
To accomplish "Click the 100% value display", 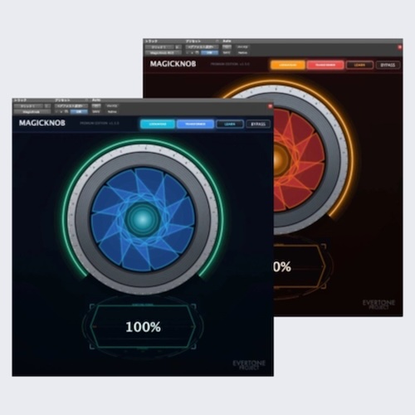I will (143, 327).
